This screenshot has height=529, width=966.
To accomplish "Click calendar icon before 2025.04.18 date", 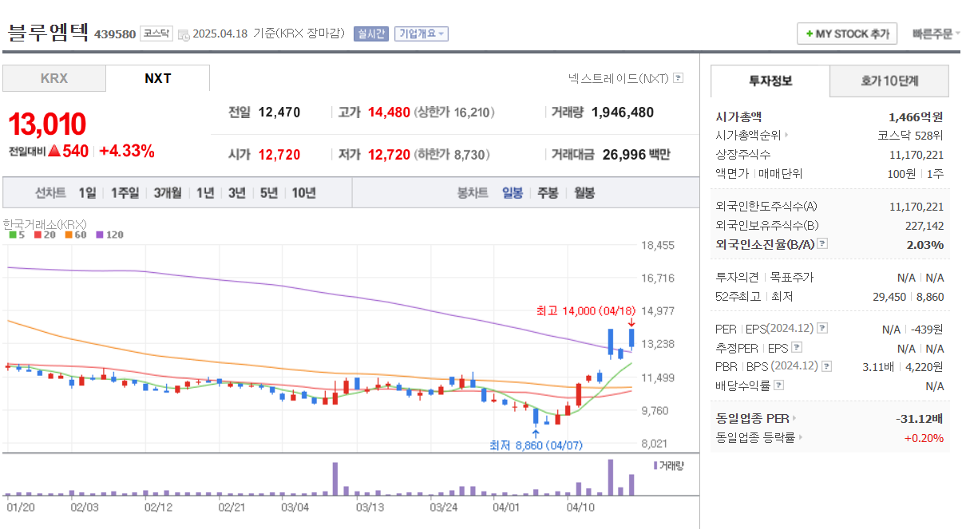I will 184,34.
